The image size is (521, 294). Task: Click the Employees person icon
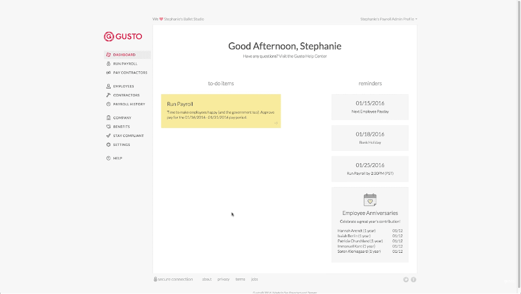(x=109, y=86)
